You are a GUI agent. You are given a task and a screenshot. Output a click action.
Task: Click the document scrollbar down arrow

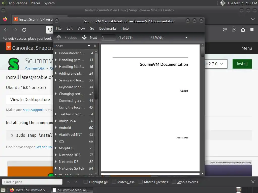pyautogui.click(x=203, y=173)
